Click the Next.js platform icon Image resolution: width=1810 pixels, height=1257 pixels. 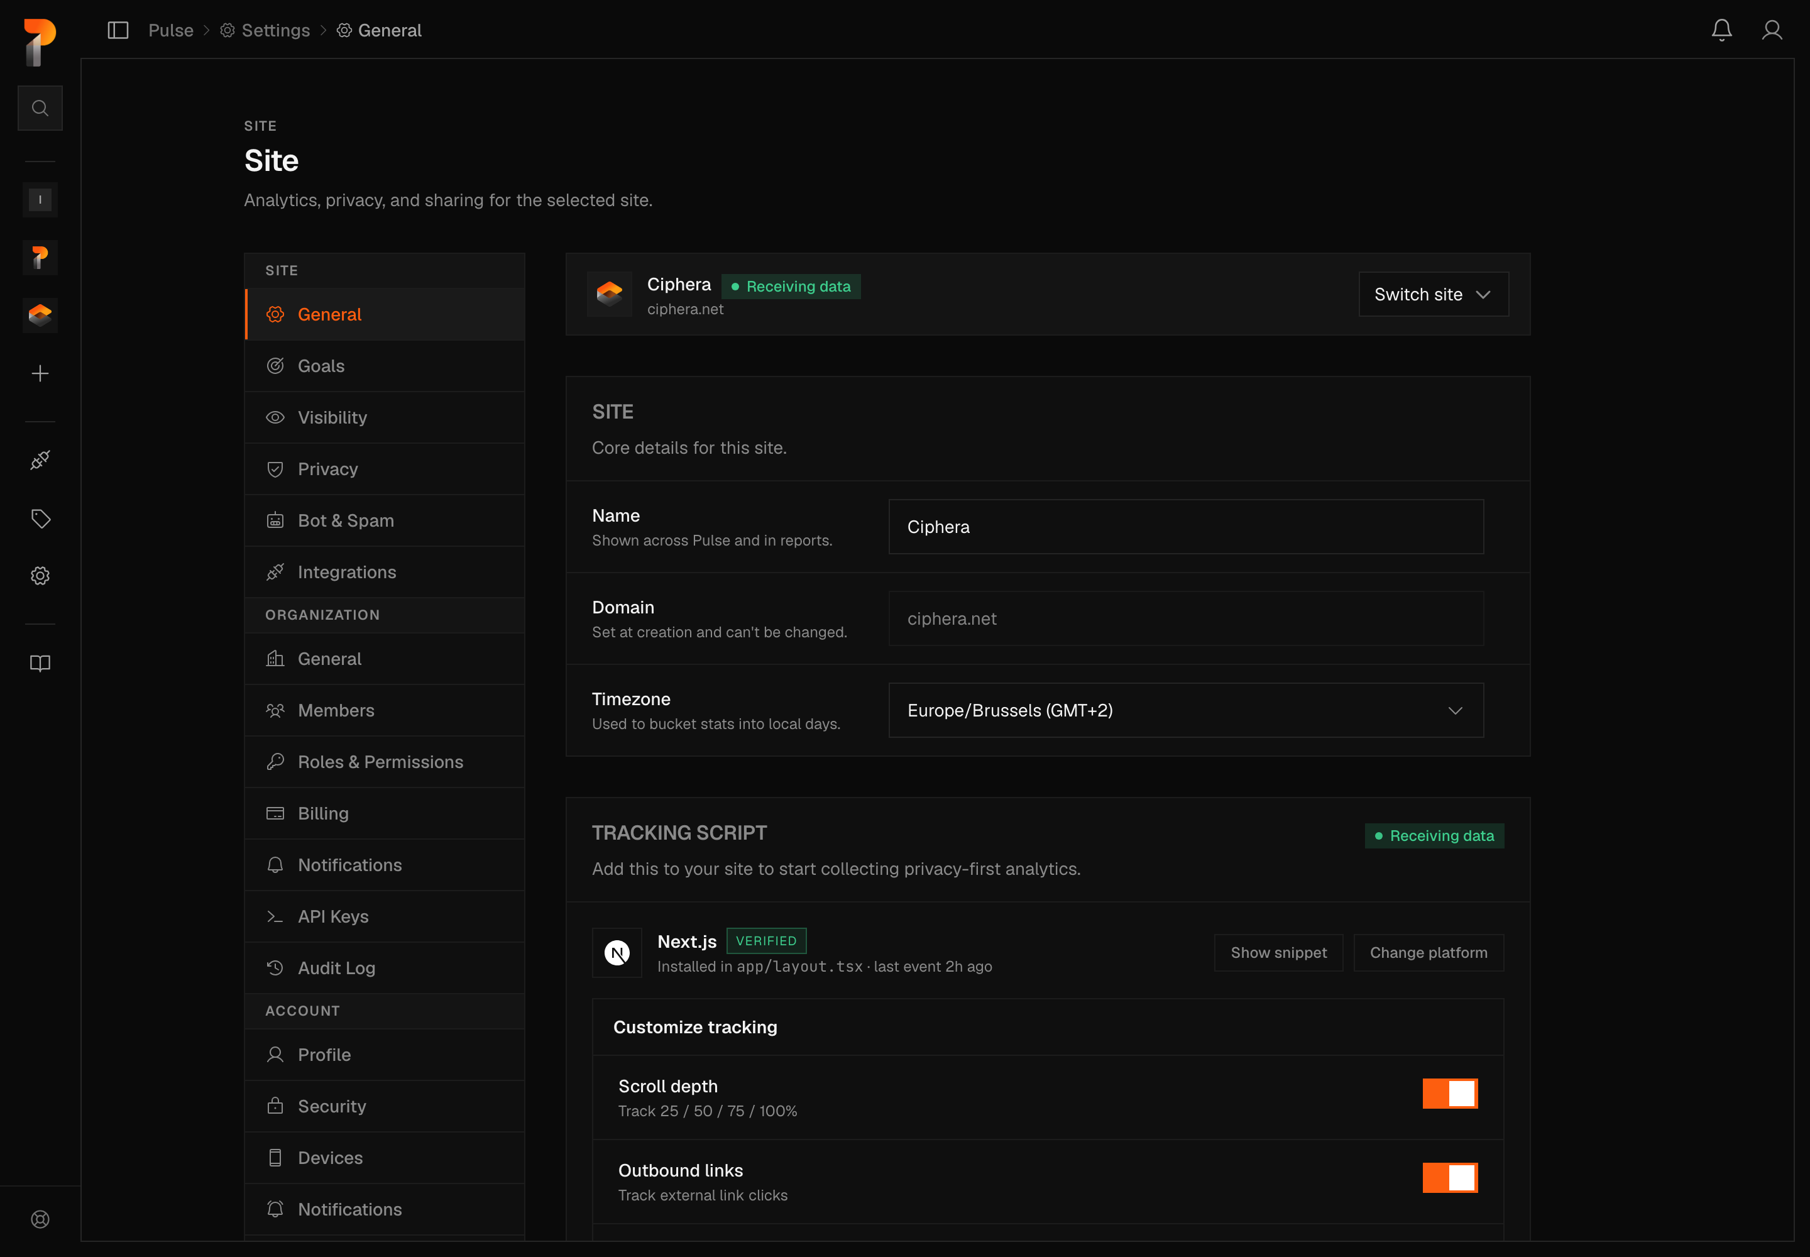click(618, 953)
